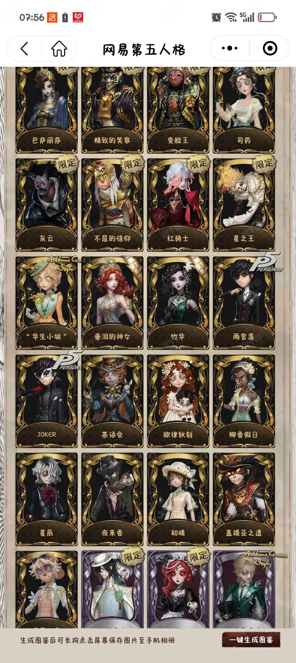Viewport: 296px width, 663px height.
Task: Tap the 垂泪的神女 card
Action: point(112,303)
